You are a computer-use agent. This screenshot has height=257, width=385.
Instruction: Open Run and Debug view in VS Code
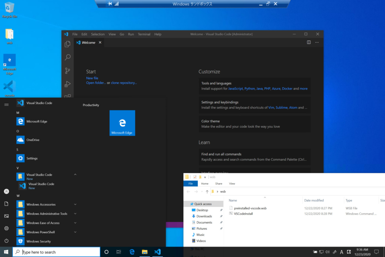(67, 84)
